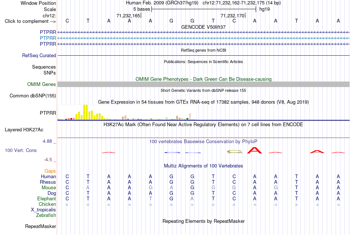The height and width of the screenshot is (235, 350).
Task: Open the "RefSeq Curated" track label
Action: (x=39, y=55)
